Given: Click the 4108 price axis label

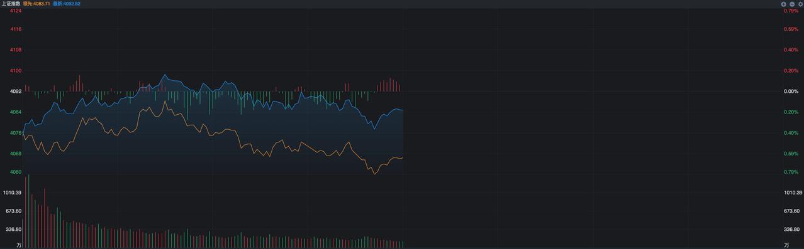Looking at the screenshot, I should (16, 50).
